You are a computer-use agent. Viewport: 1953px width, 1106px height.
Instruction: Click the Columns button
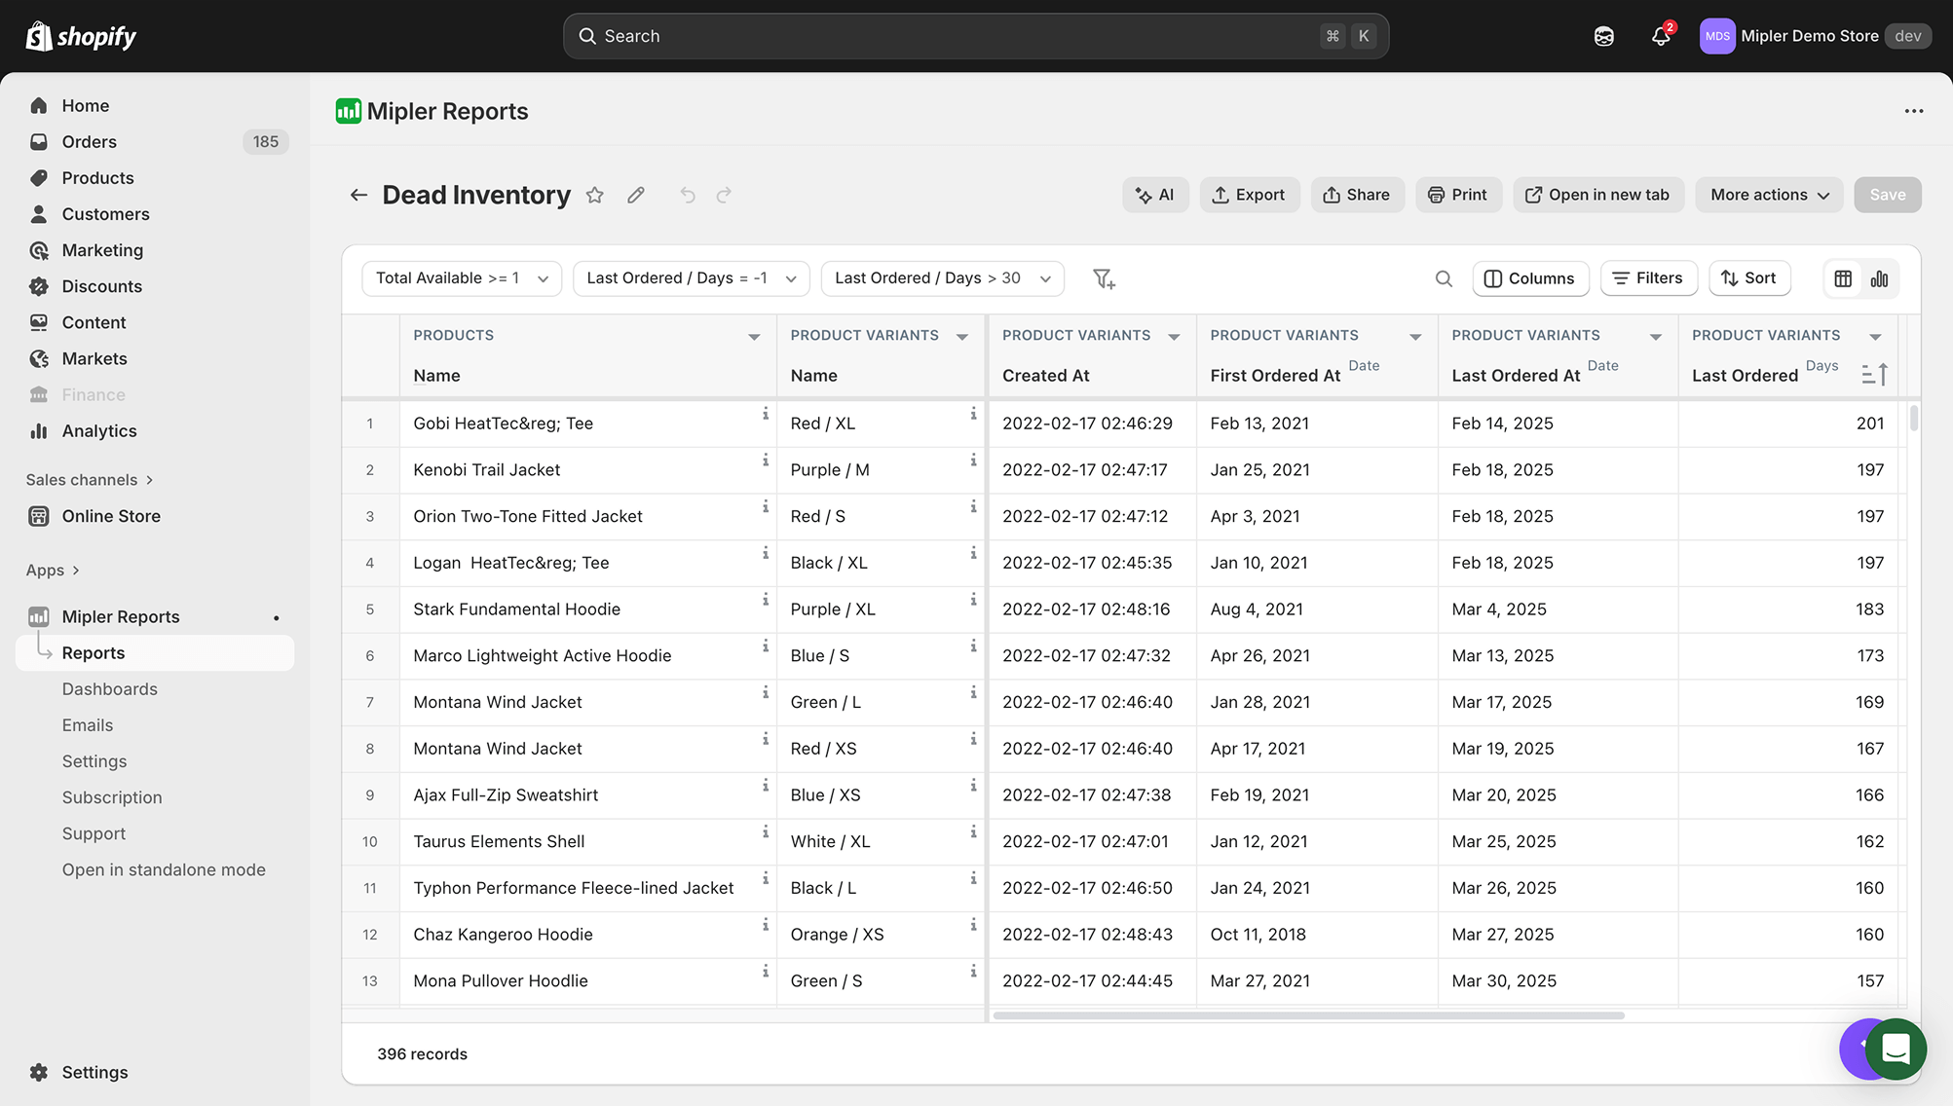[x=1529, y=278]
